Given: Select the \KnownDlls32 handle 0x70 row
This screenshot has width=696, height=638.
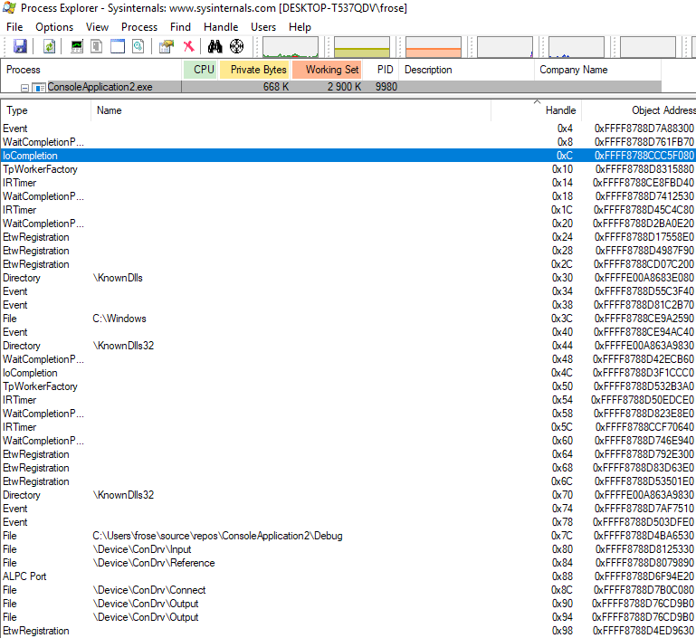Looking at the screenshot, I should click(x=348, y=495).
